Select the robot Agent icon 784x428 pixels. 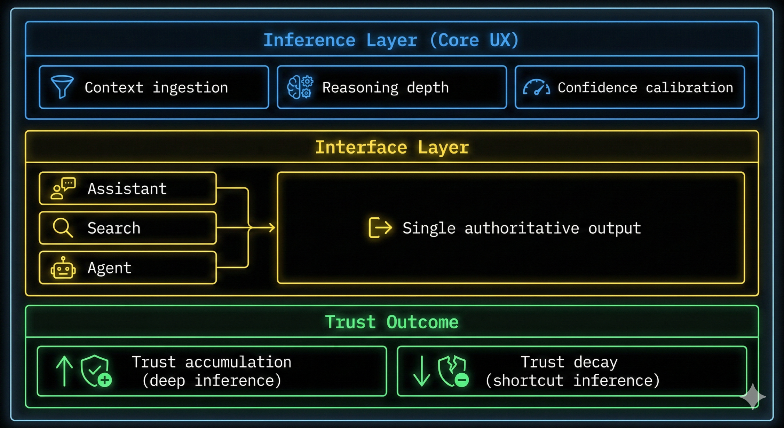[63, 268]
